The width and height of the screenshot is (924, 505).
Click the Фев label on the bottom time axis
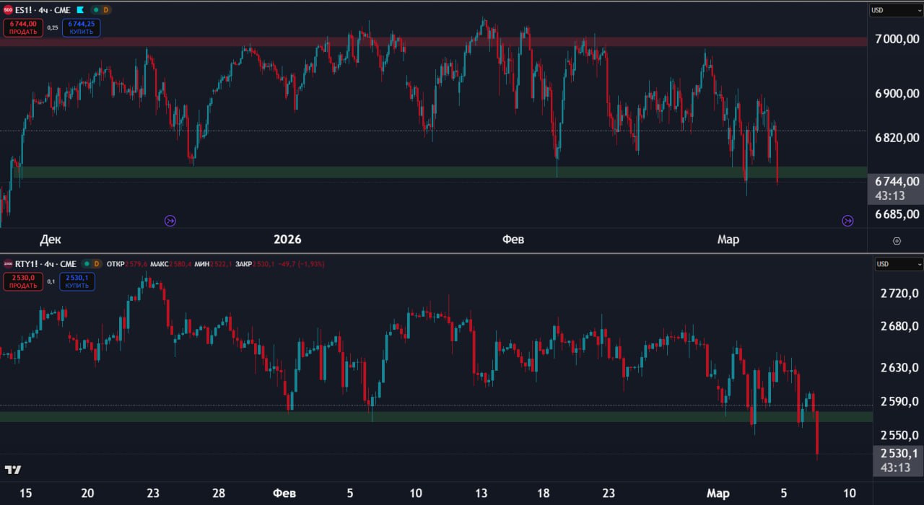coord(284,493)
